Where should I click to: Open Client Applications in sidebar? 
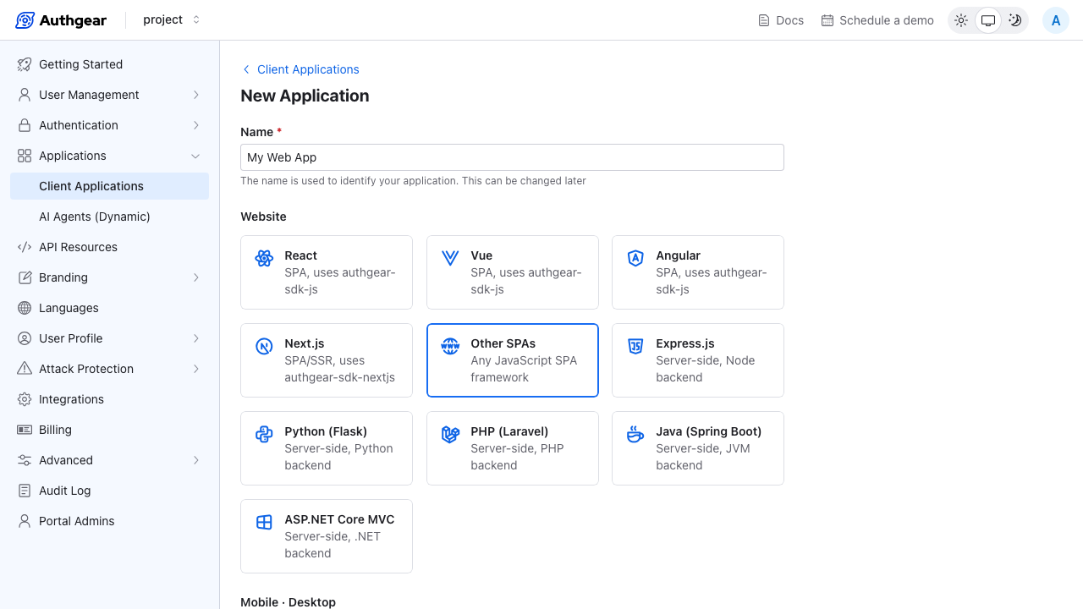click(110, 186)
